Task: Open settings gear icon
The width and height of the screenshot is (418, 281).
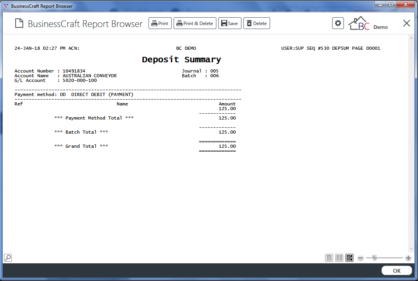Action: pos(338,23)
